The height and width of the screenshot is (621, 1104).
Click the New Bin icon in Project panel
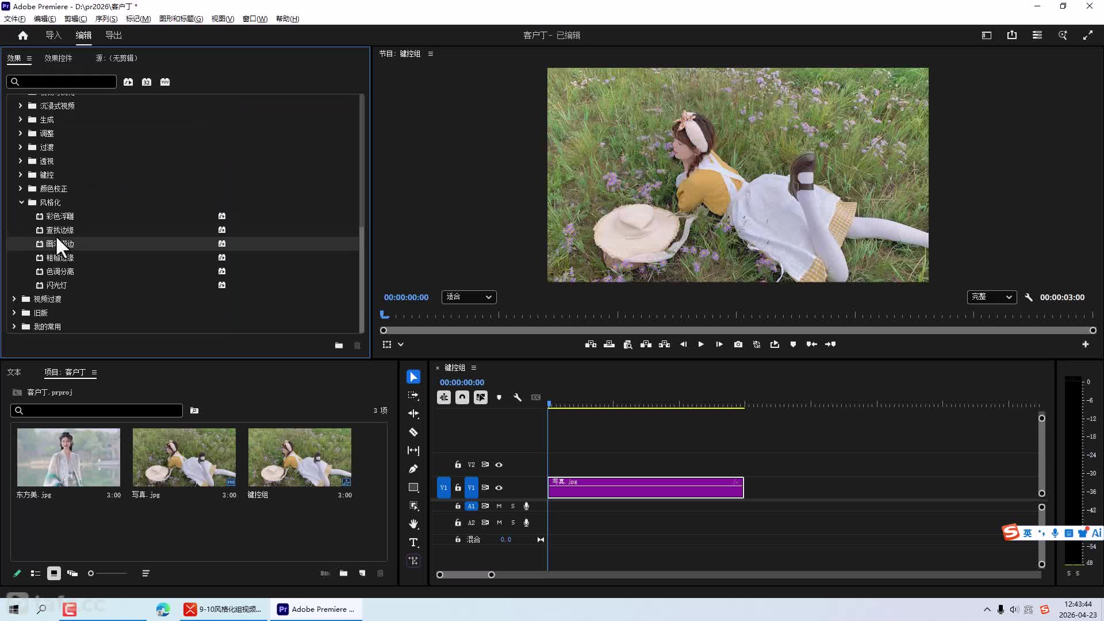coord(343,573)
